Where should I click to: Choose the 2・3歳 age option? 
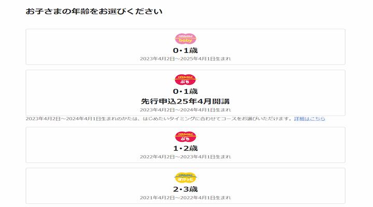click(185, 189)
